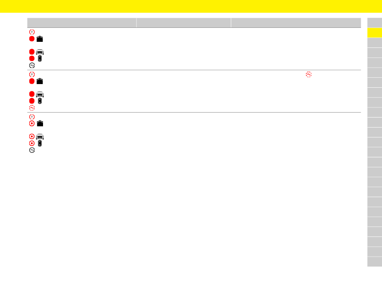
Task: Open the yellow highlighted tab in the side index
Action: coord(375,33)
